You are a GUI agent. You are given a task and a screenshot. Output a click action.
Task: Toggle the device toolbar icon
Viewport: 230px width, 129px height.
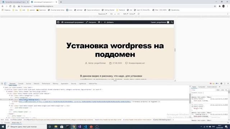[5, 83]
